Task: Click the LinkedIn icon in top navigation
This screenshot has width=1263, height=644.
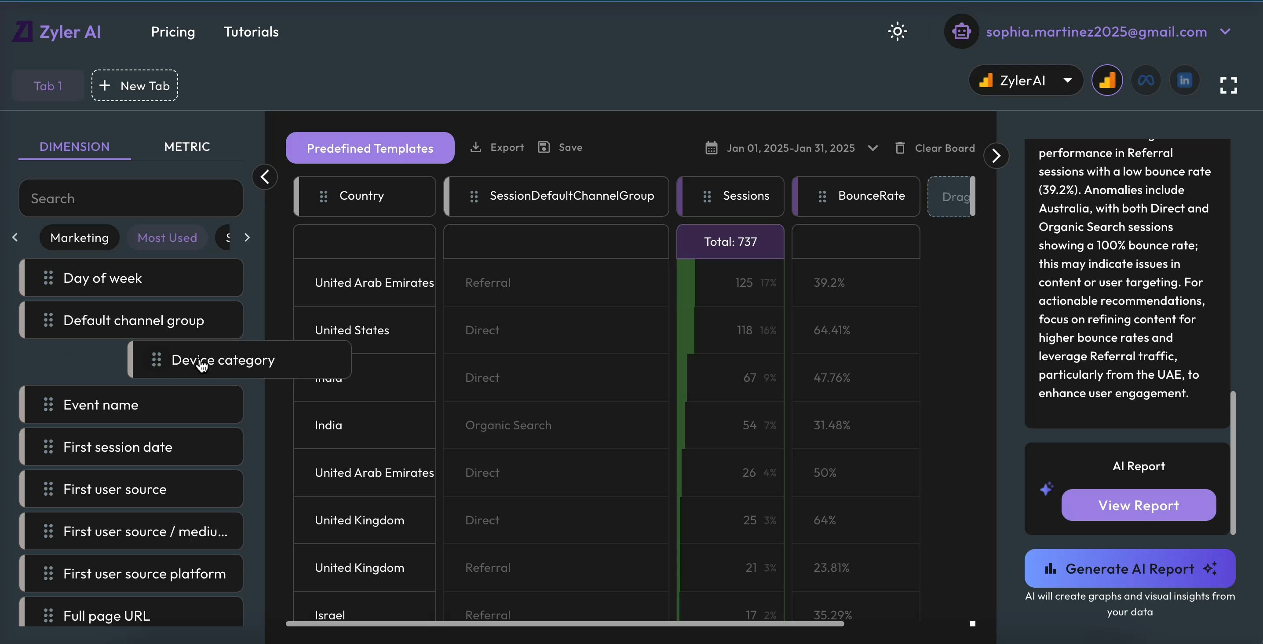Action: [1185, 80]
